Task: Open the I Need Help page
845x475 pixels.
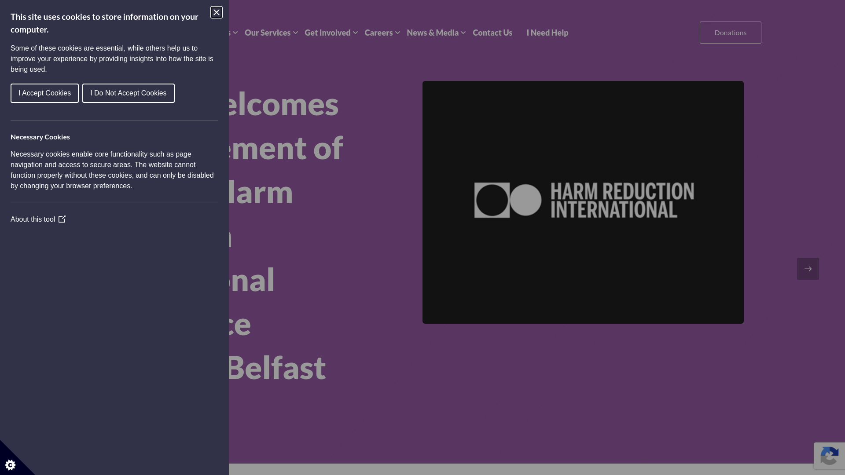Action: click(x=547, y=33)
